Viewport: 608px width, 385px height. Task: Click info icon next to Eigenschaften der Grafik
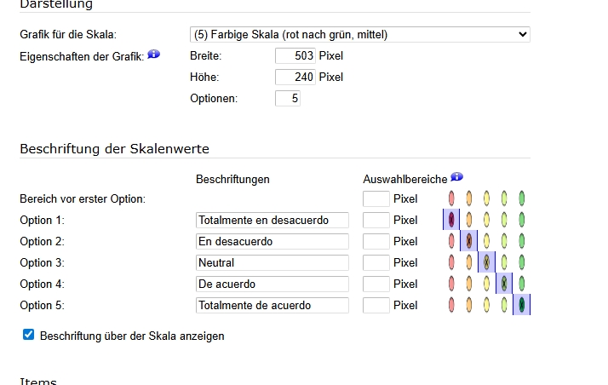153,55
